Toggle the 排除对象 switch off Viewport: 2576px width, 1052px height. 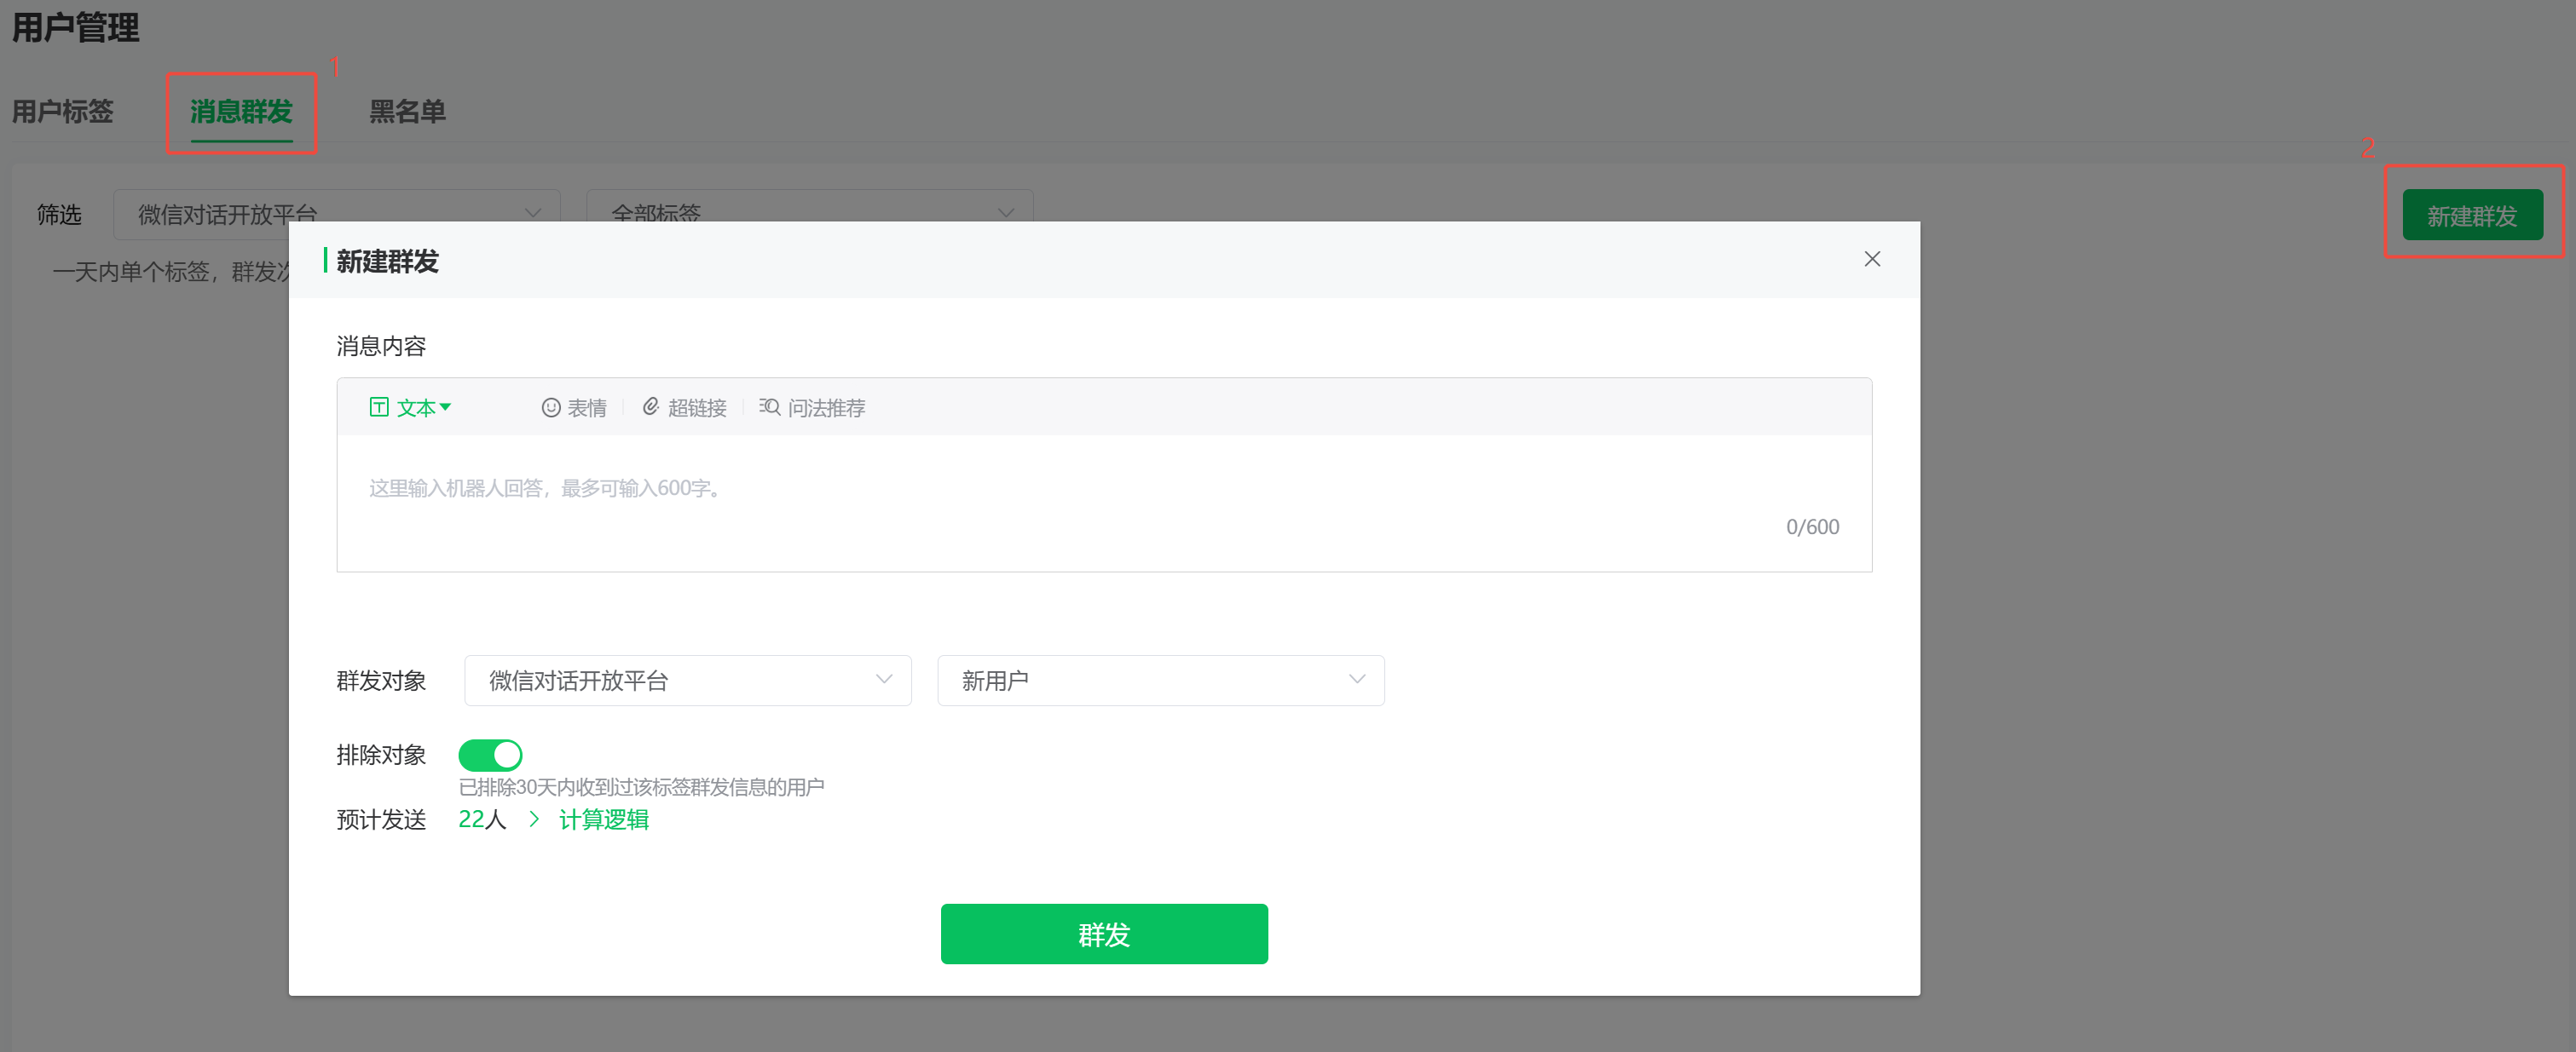click(x=490, y=754)
